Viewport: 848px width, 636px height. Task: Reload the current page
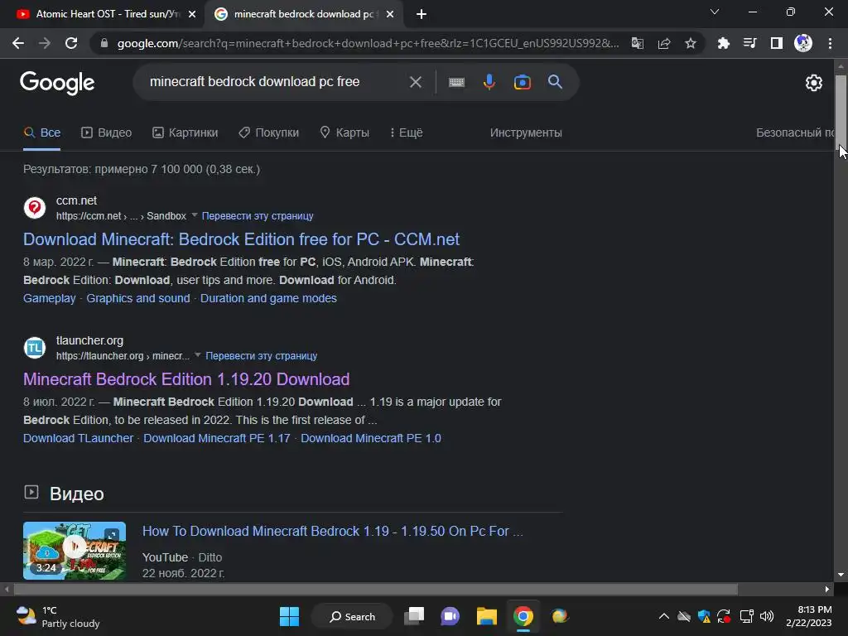71,43
